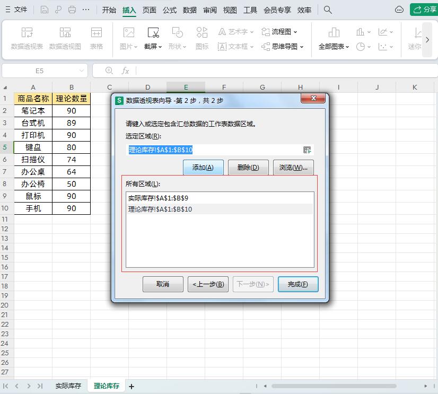Click the add new sheet plus icon
438x394 pixels.
pyautogui.click(x=132, y=387)
